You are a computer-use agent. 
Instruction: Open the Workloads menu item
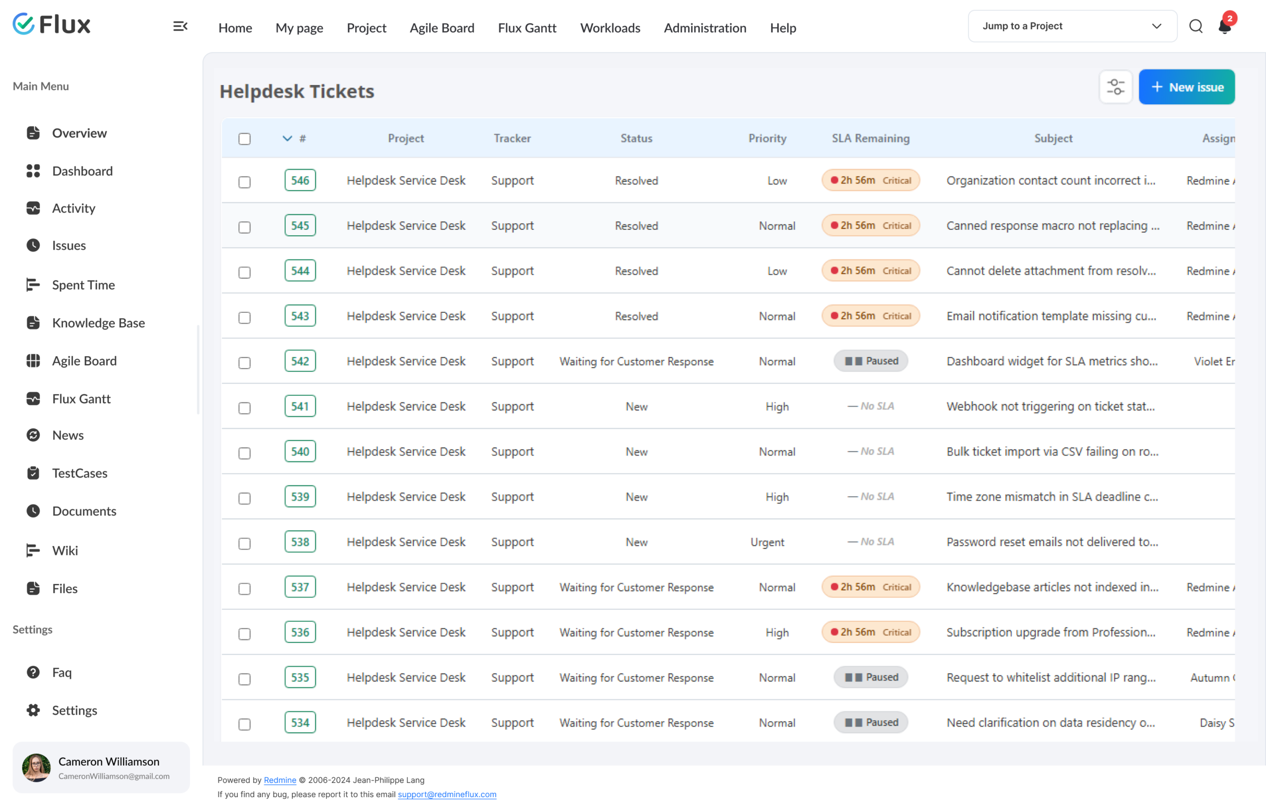610,28
